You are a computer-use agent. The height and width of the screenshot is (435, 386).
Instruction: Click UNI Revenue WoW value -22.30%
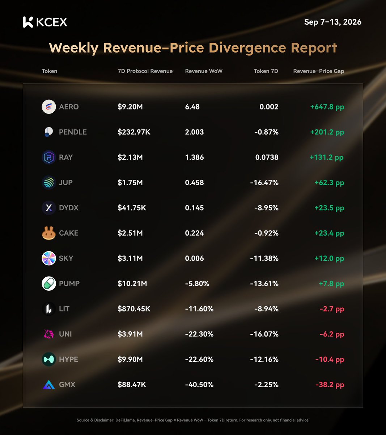click(x=199, y=334)
